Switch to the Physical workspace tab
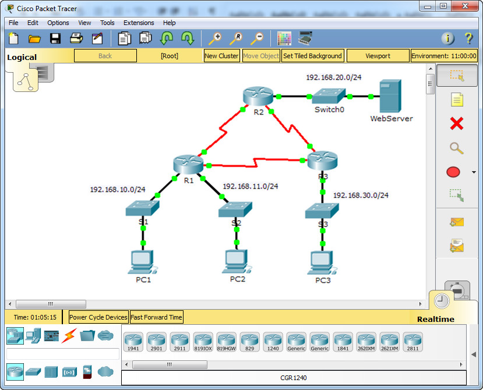483x390 pixels. coord(45,73)
